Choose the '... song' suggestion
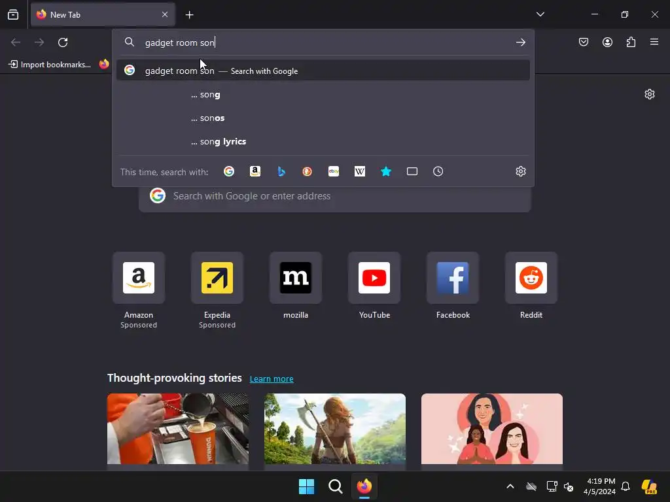The height and width of the screenshot is (502, 670). click(x=323, y=94)
